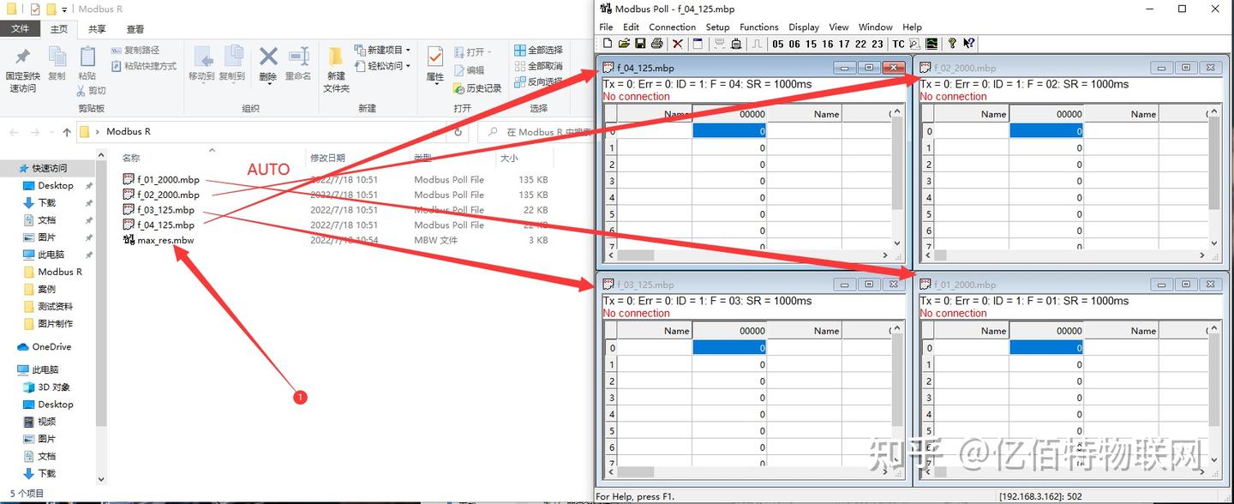Screen dimensions: 1234x504
Task: Open the f_03_125.mbp file in Explorer
Action: [165, 209]
